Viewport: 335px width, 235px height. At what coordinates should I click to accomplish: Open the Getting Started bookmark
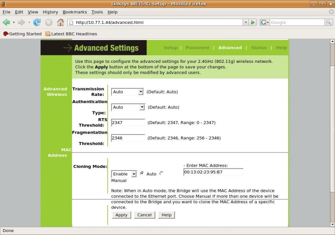point(22,34)
